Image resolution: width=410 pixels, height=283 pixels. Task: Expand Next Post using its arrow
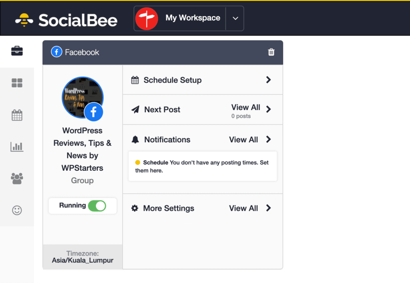268,109
